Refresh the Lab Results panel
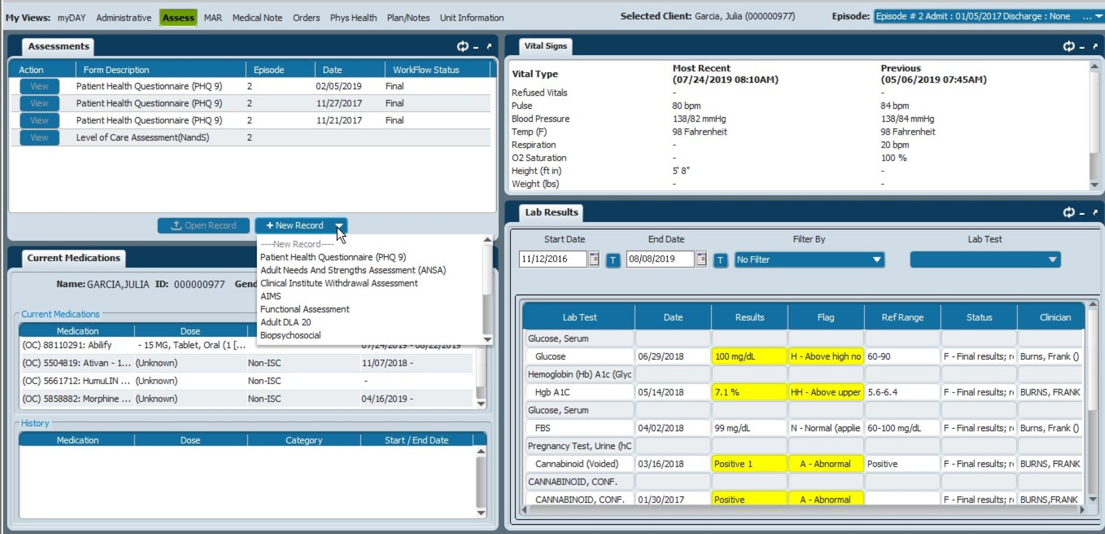Viewport: 1105px width, 534px height. click(x=1069, y=212)
